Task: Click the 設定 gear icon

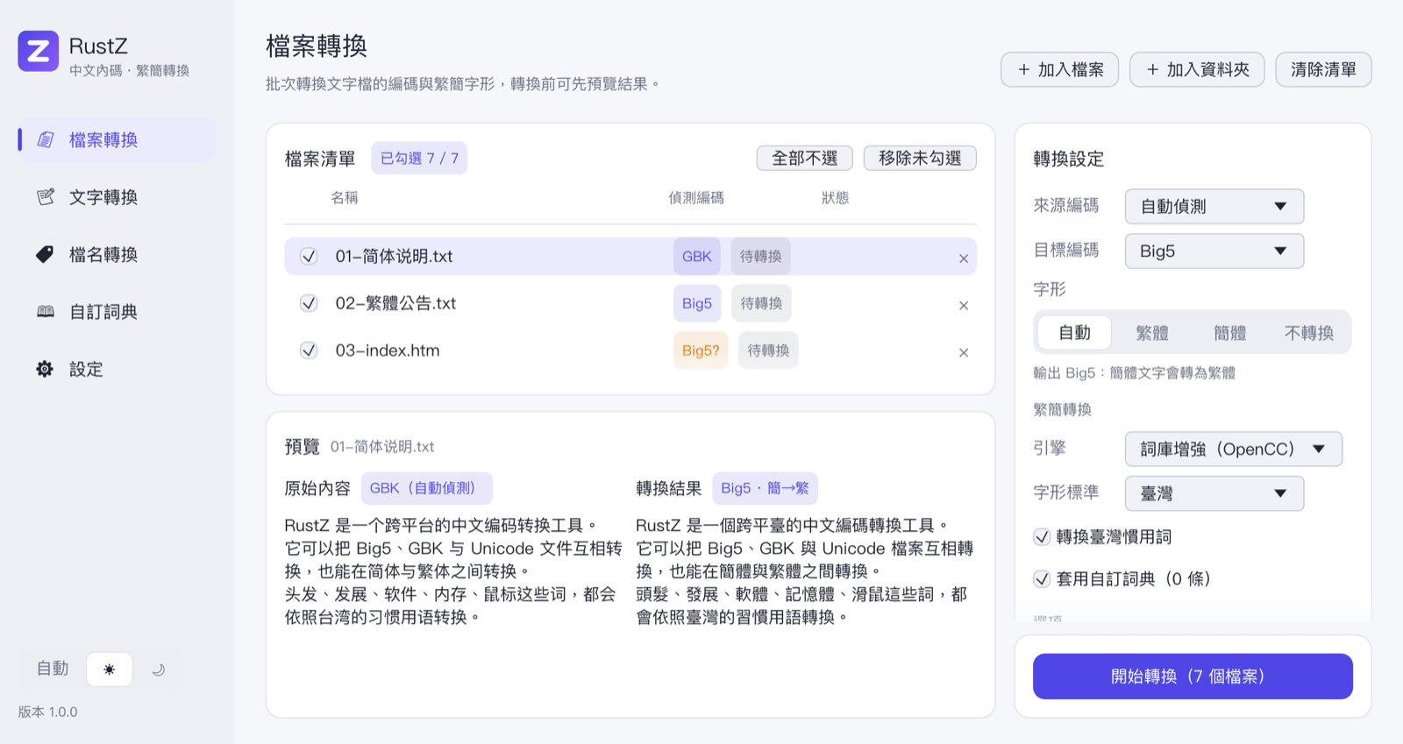Action: click(x=45, y=369)
